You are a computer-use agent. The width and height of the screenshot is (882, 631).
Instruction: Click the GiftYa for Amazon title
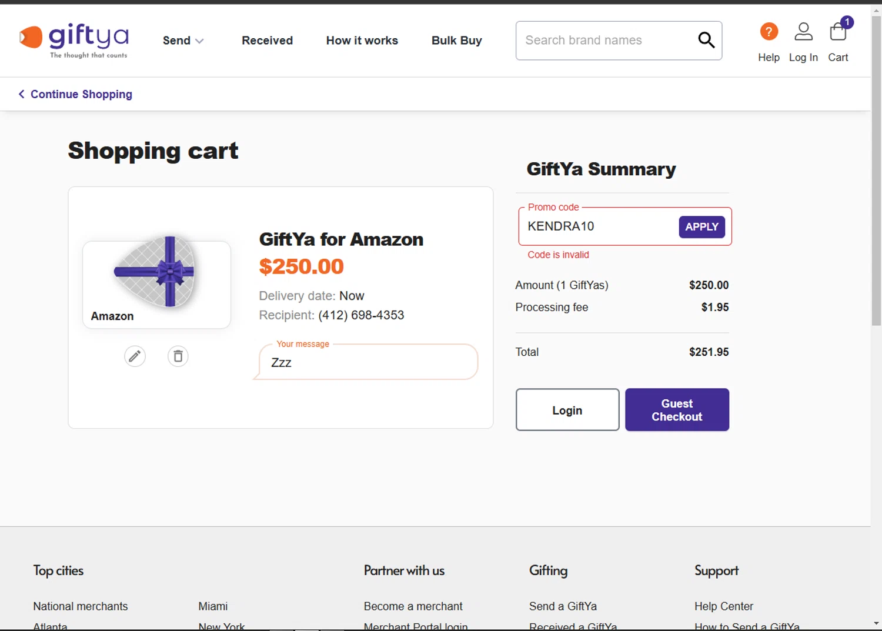(x=341, y=239)
